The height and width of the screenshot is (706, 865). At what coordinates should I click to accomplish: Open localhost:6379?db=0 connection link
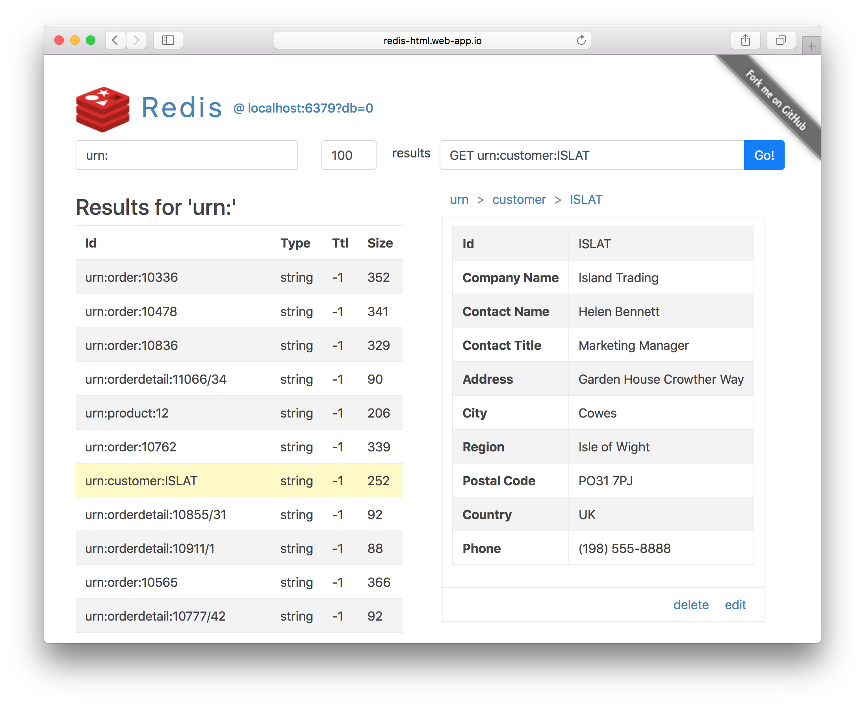[x=303, y=108]
